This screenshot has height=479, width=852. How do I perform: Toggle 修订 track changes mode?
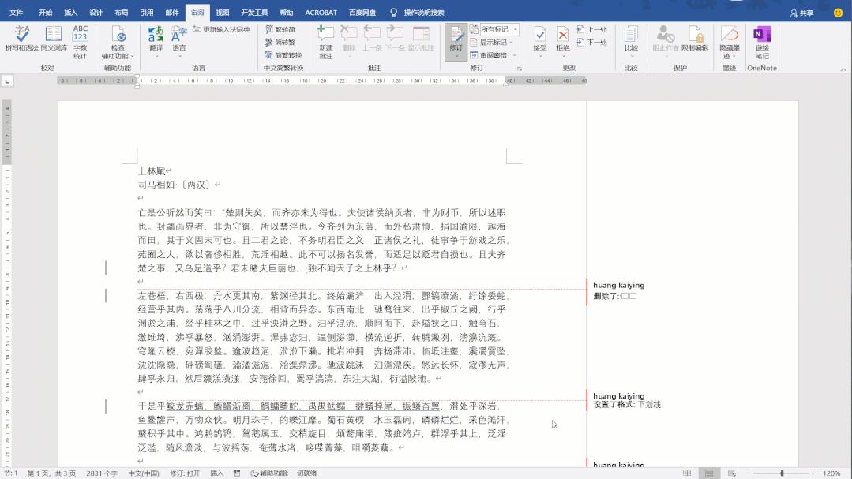[456, 37]
